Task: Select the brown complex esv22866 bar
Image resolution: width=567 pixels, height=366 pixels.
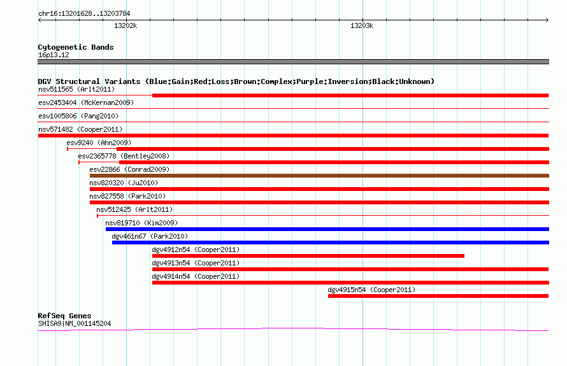Action: coord(319,176)
